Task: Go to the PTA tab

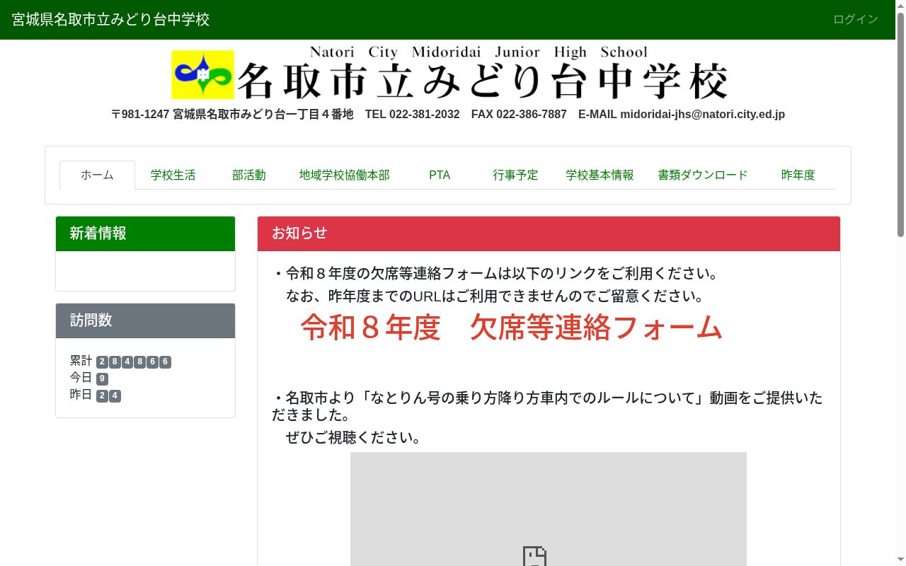Action: click(x=440, y=175)
